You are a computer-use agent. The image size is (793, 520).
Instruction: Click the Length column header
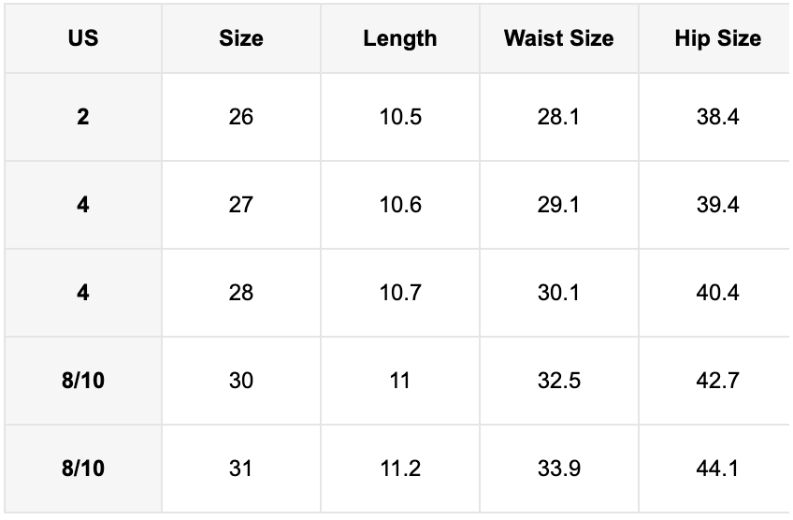(x=400, y=38)
